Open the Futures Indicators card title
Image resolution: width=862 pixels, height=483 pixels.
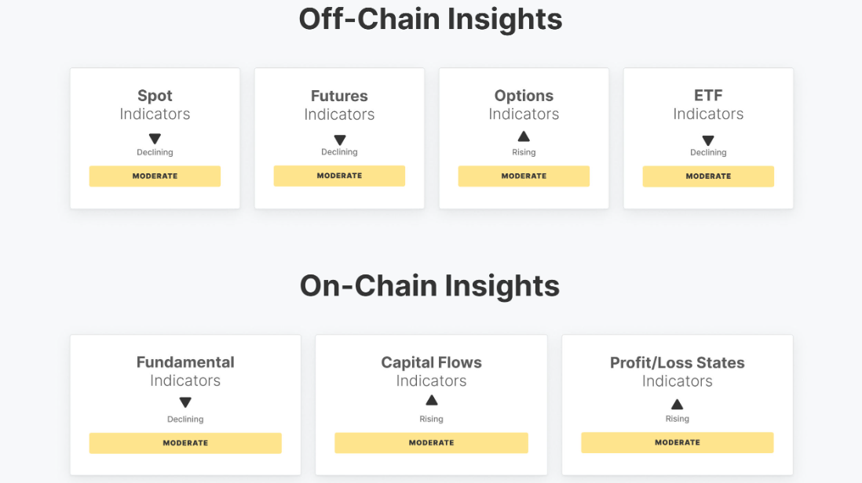pos(339,105)
